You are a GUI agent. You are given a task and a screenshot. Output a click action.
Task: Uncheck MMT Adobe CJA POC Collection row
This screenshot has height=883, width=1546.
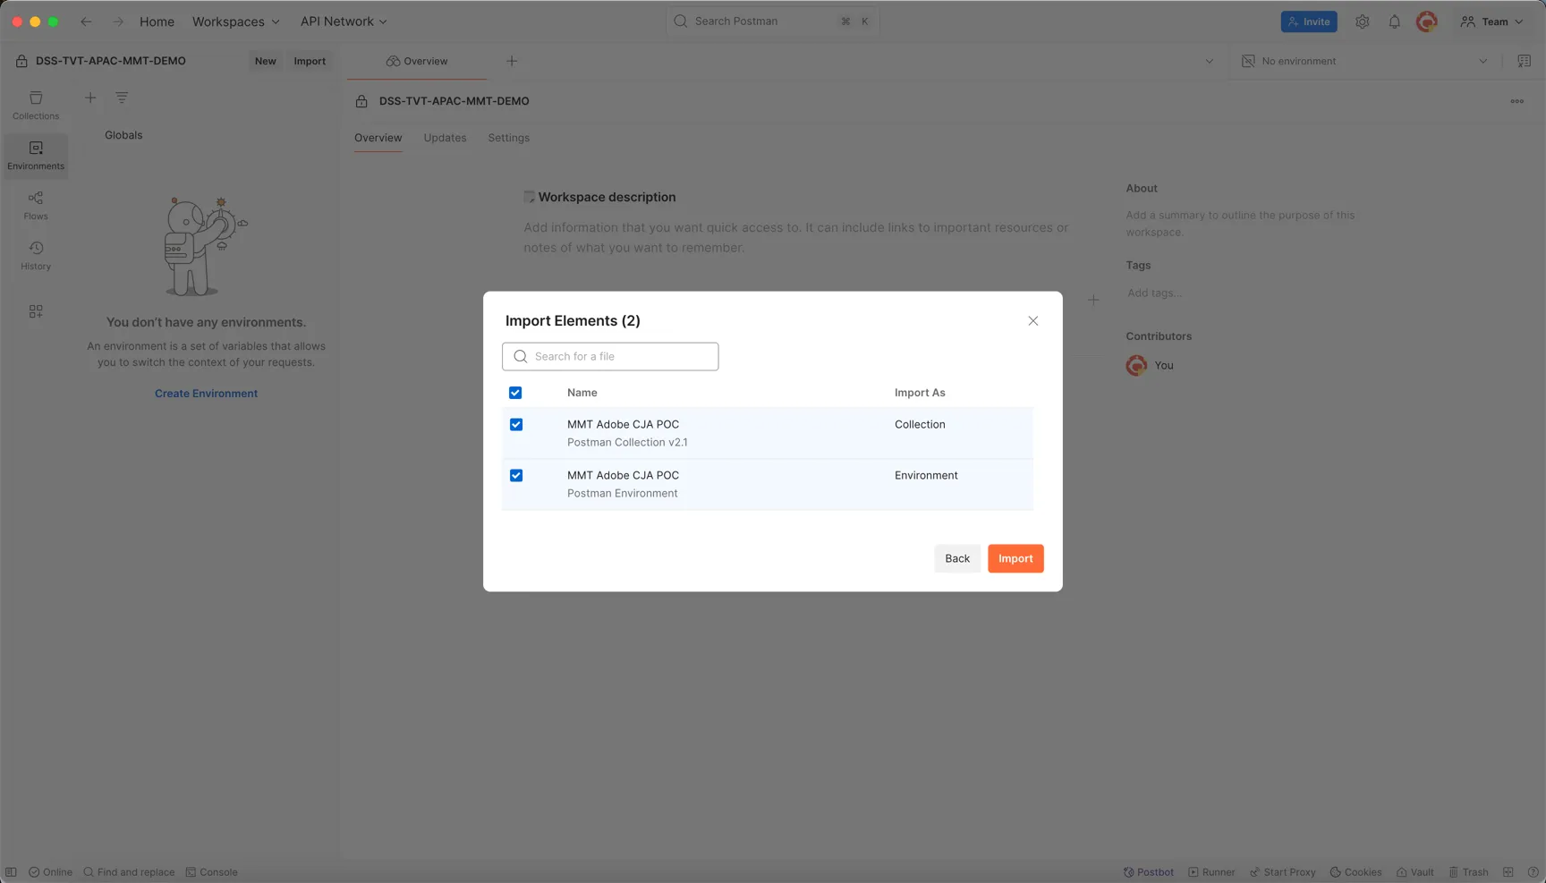point(516,425)
